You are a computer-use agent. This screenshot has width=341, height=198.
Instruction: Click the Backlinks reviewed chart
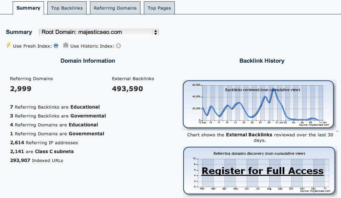click(258, 104)
